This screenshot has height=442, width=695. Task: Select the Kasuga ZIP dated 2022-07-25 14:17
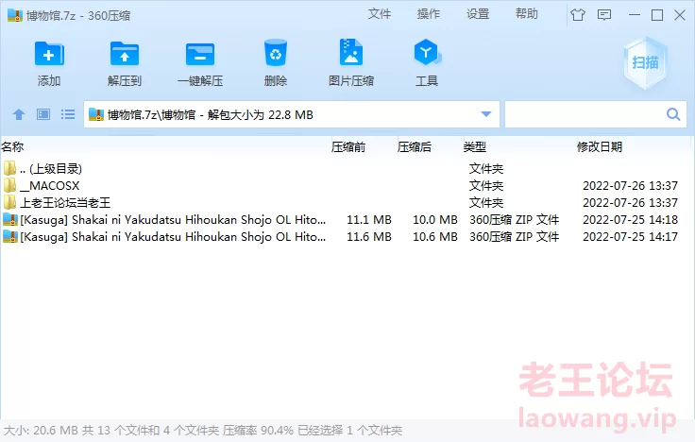coord(173,237)
